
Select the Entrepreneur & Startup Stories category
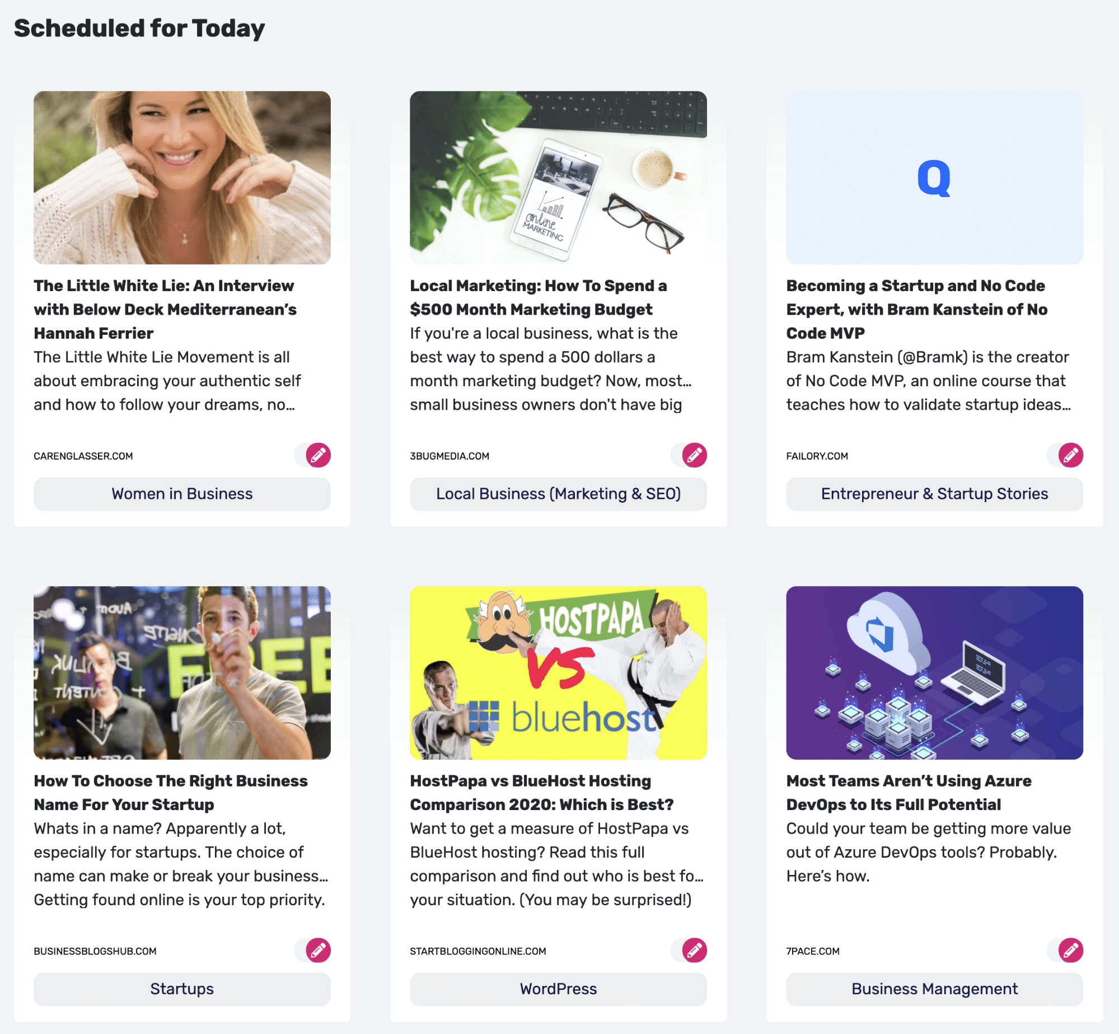(x=934, y=494)
